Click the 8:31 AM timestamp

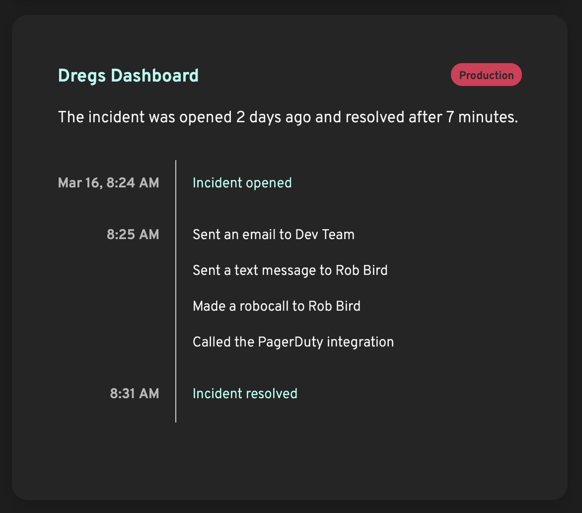134,393
